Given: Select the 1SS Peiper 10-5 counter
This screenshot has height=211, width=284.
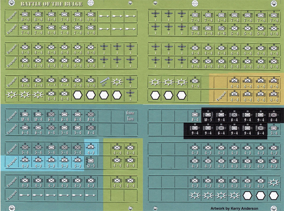Looking at the screenshot, I should (x=208, y=116).
